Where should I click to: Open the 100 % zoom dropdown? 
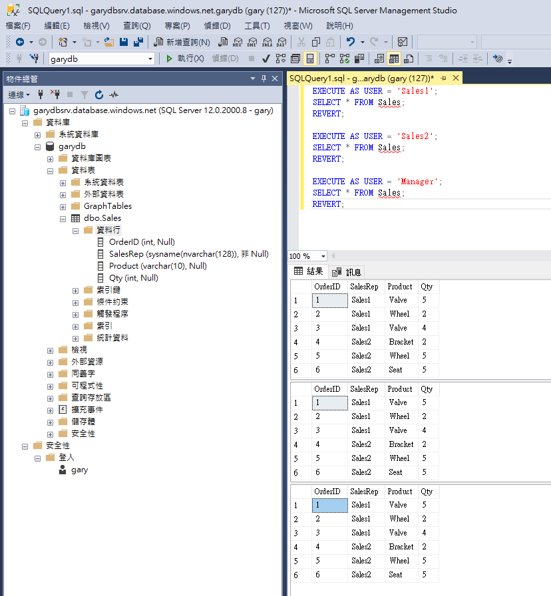coord(323,256)
